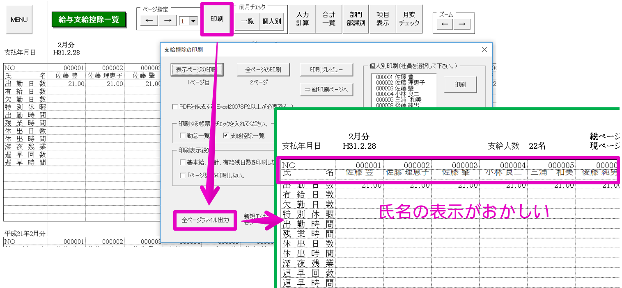The height and width of the screenshot is (288, 622).
Task: Click 000005 column header in output sheet
Action: coord(551,165)
